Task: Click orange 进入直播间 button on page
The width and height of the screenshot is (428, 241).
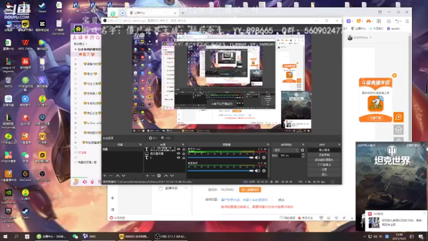Action: [250, 190]
